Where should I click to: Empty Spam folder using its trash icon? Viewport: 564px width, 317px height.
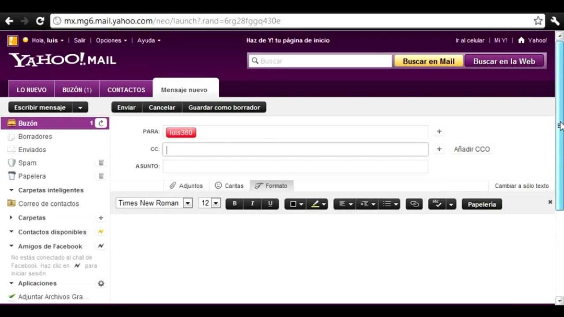coord(101,163)
